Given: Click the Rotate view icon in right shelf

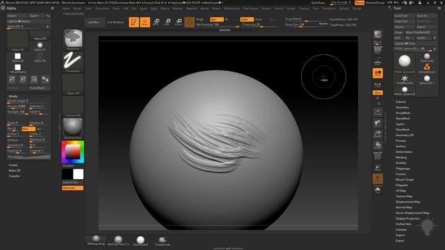Looking at the screenshot, I should (378, 145).
